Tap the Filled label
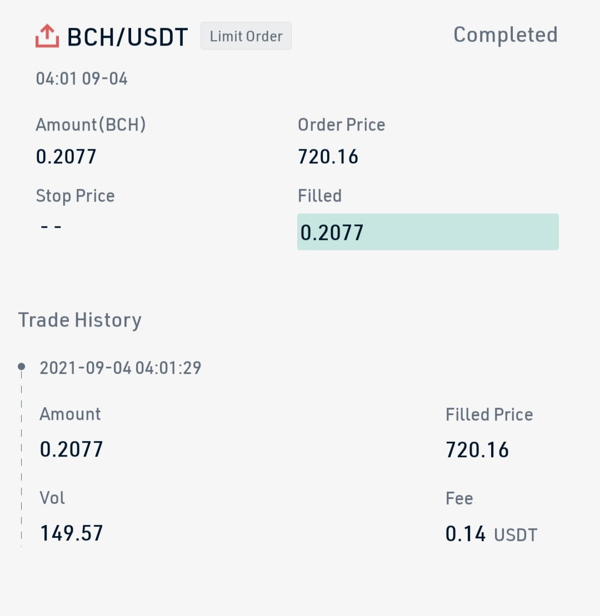Screen dimensions: 600x616 (319, 196)
